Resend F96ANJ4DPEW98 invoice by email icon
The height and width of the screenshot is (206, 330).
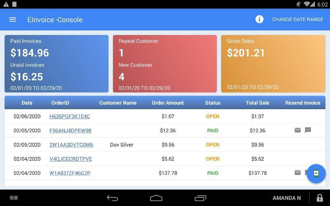pos(297,130)
